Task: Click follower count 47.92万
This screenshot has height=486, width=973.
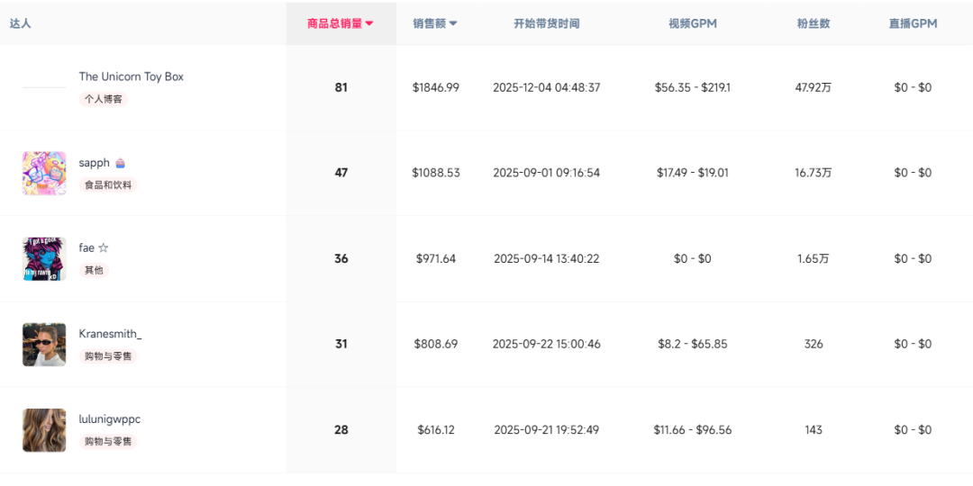Action: point(814,87)
